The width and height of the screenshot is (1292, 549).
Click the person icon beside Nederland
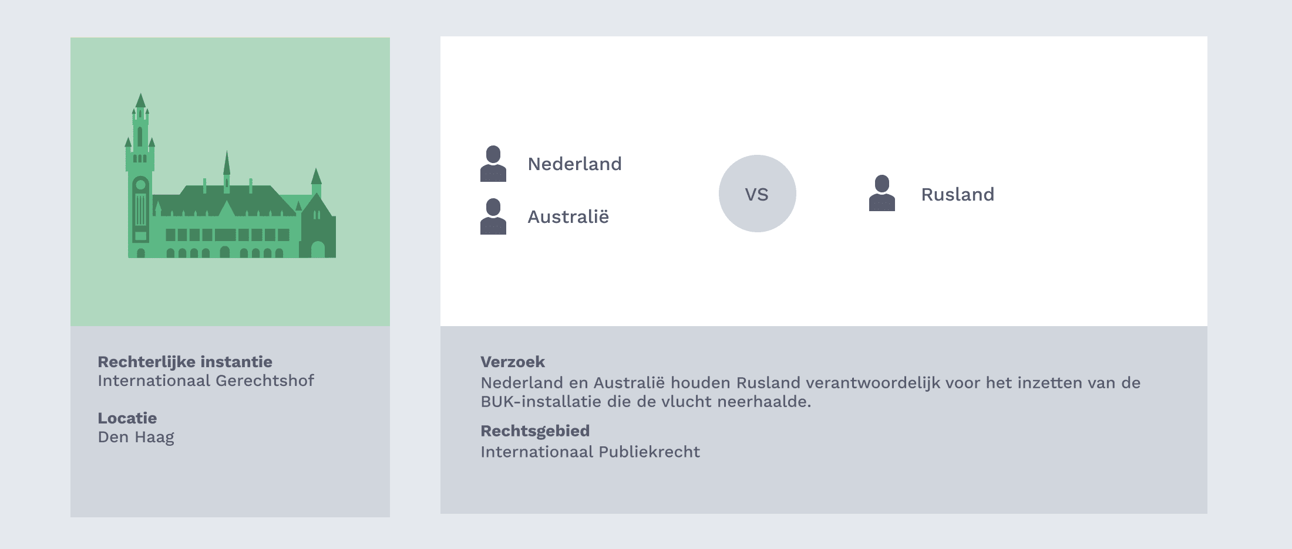(493, 164)
